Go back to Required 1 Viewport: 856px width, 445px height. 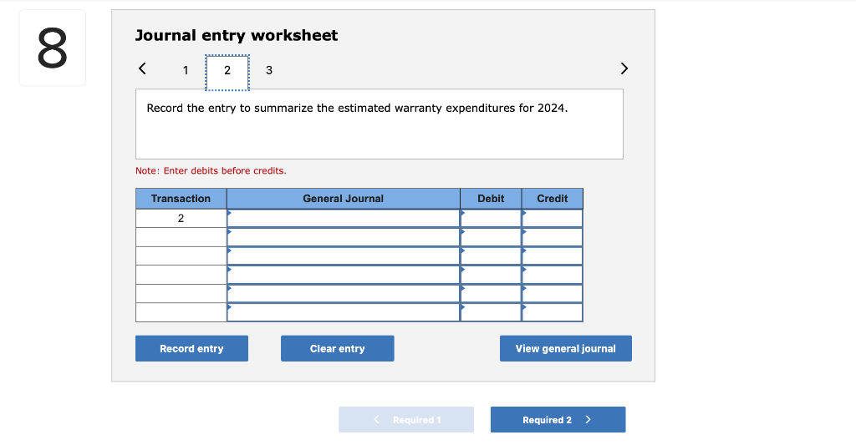point(406,419)
